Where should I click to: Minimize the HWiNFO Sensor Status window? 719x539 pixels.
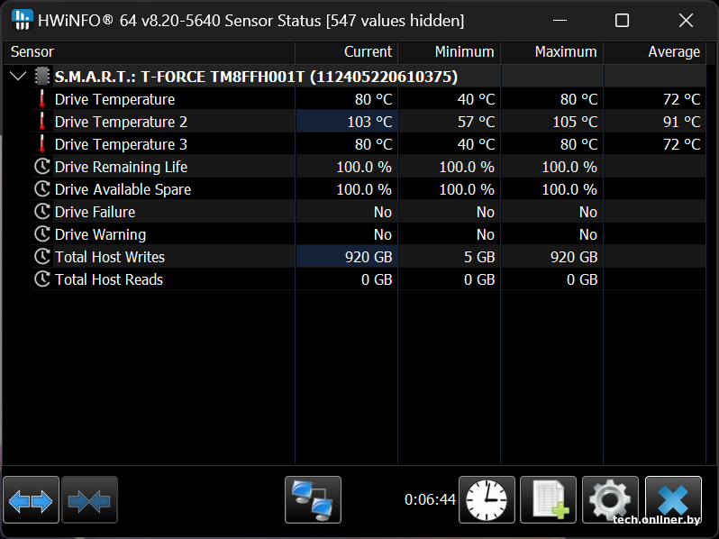pos(560,20)
